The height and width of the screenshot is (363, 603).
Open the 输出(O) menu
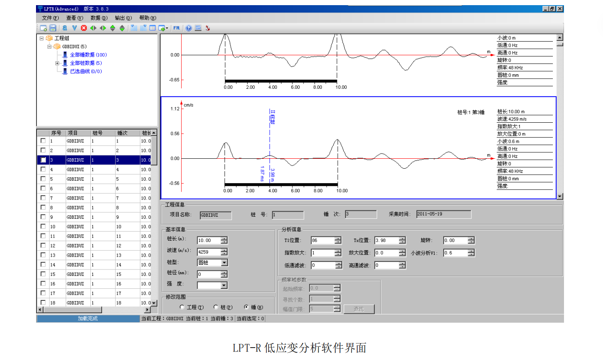tap(123, 18)
